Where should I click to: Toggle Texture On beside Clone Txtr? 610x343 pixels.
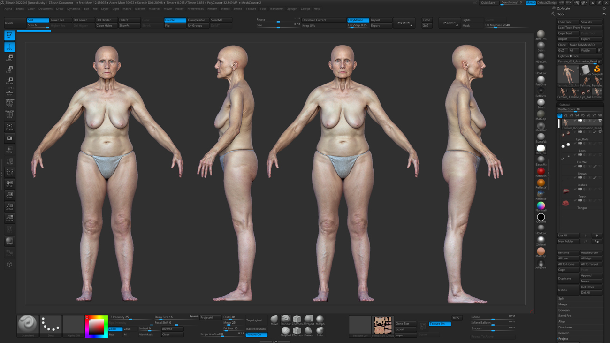[440, 324]
